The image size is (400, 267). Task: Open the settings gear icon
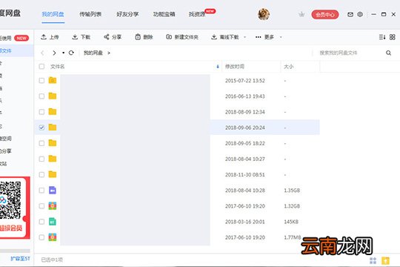(x=360, y=14)
